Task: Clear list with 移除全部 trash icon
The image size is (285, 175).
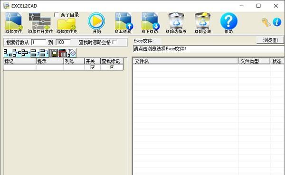Action: [203, 23]
